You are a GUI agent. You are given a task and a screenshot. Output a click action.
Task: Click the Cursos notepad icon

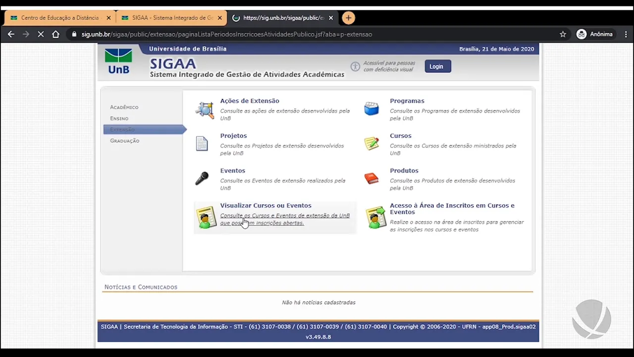coord(371,143)
